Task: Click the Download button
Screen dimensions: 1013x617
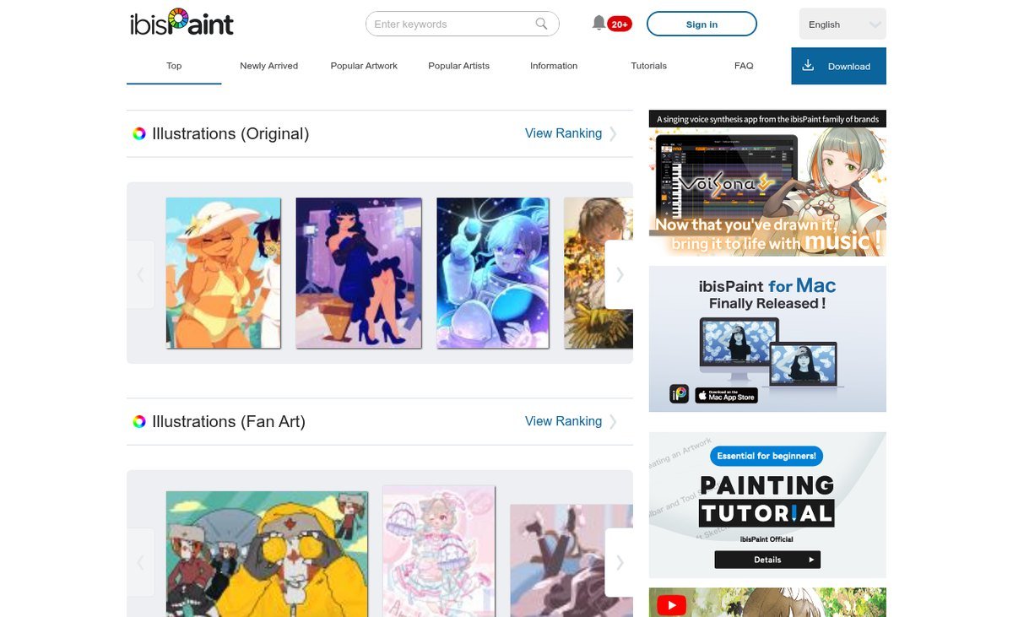Action: pyautogui.click(x=838, y=66)
